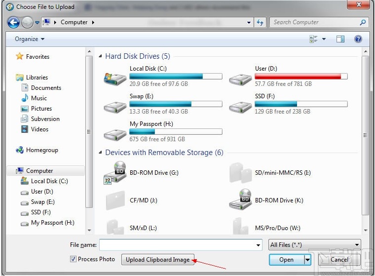
Task: Select Favorites in the navigation pane
Action: pyautogui.click(x=37, y=57)
